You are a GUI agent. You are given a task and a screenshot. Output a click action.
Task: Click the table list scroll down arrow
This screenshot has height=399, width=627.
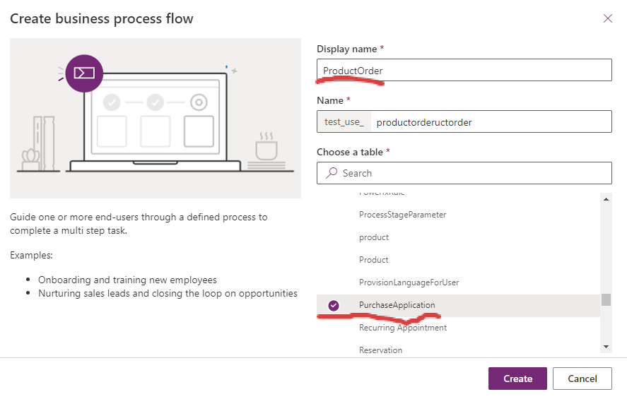click(606, 346)
